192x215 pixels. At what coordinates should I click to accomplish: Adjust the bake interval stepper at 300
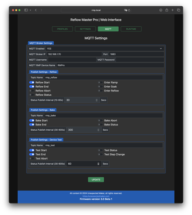click(x=98, y=130)
